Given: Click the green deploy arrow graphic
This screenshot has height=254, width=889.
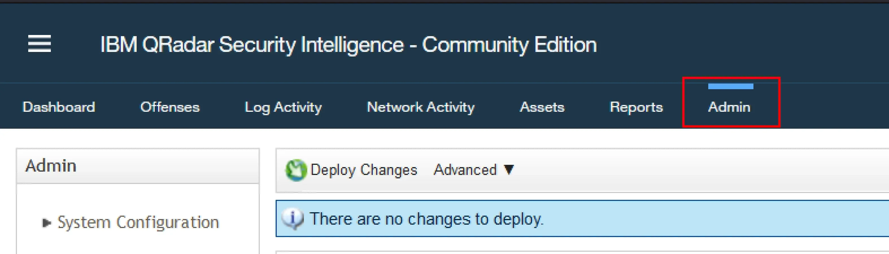Looking at the screenshot, I should click(297, 169).
